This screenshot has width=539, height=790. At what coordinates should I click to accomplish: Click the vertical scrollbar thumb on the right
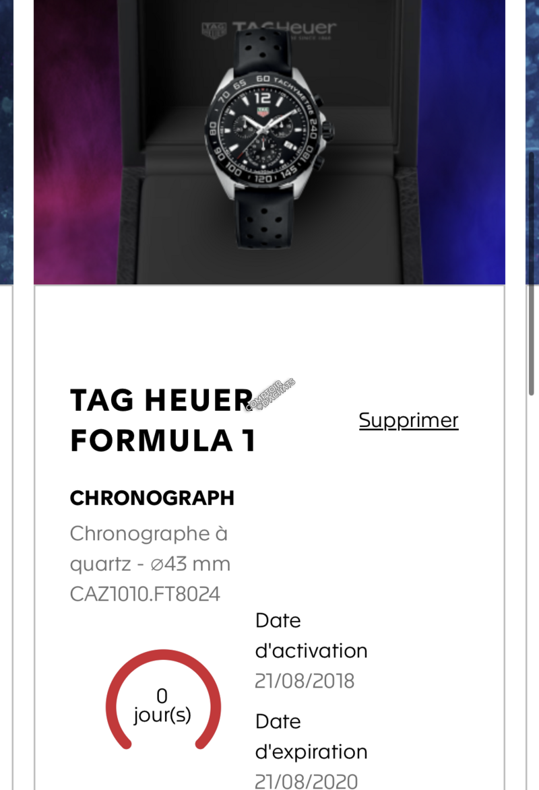pos(531,269)
